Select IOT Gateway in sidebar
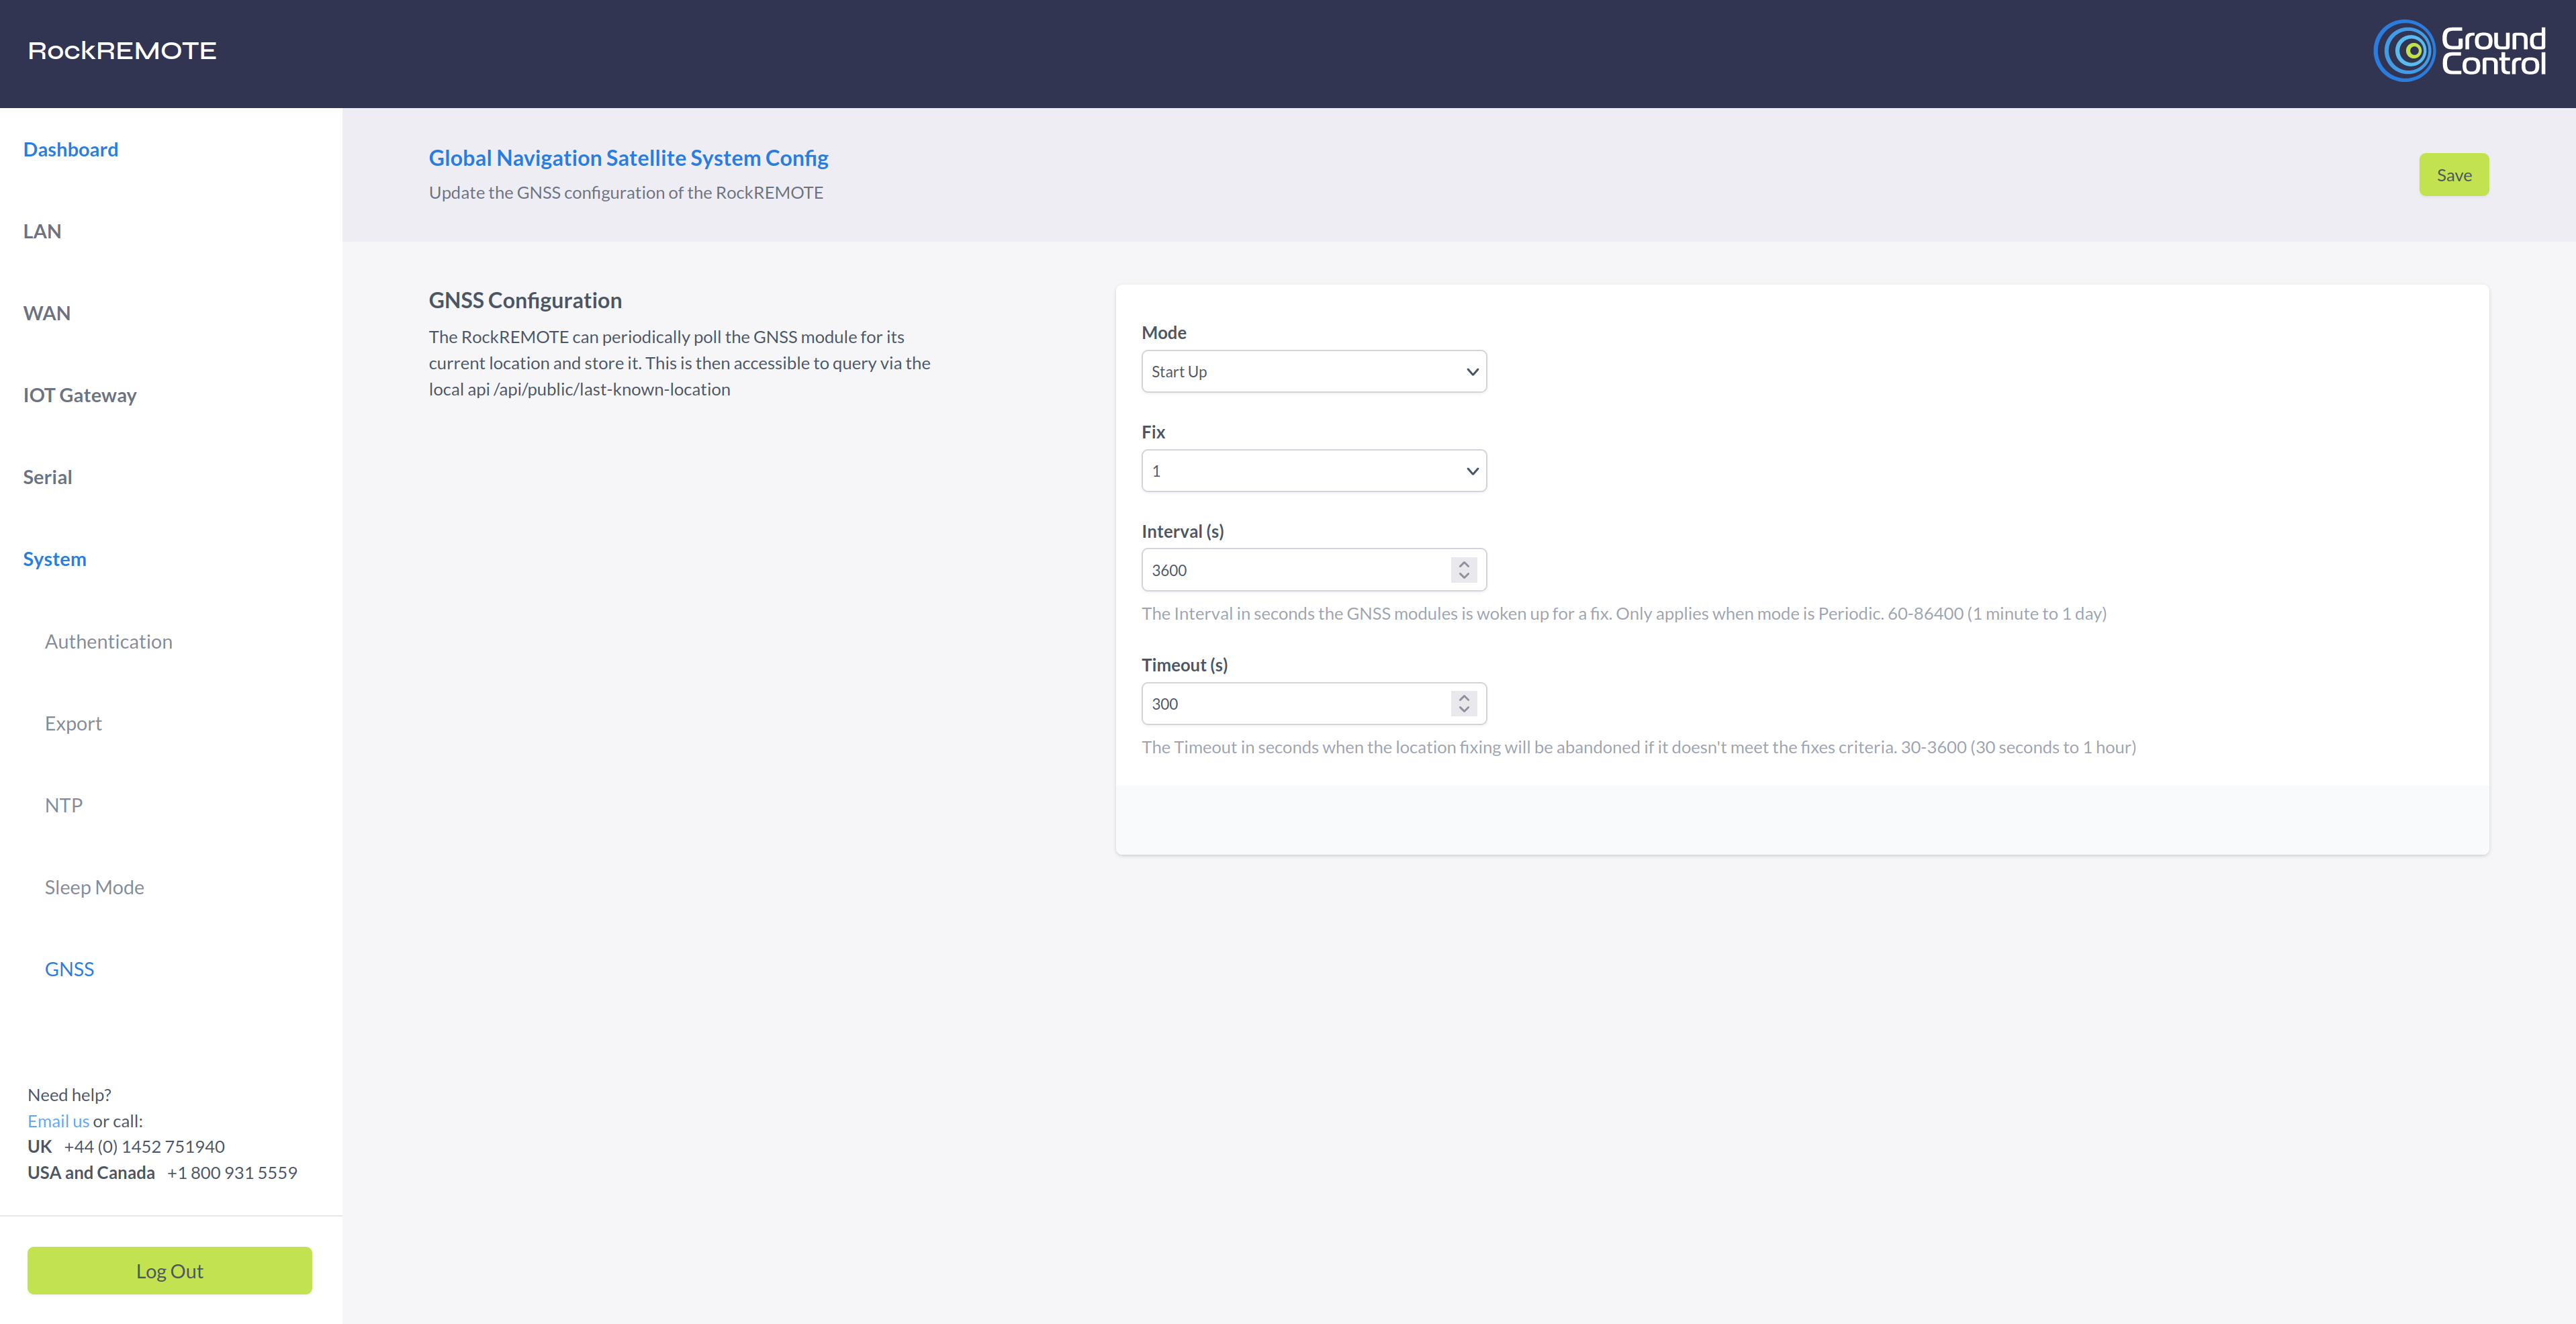 (x=80, y=395)
